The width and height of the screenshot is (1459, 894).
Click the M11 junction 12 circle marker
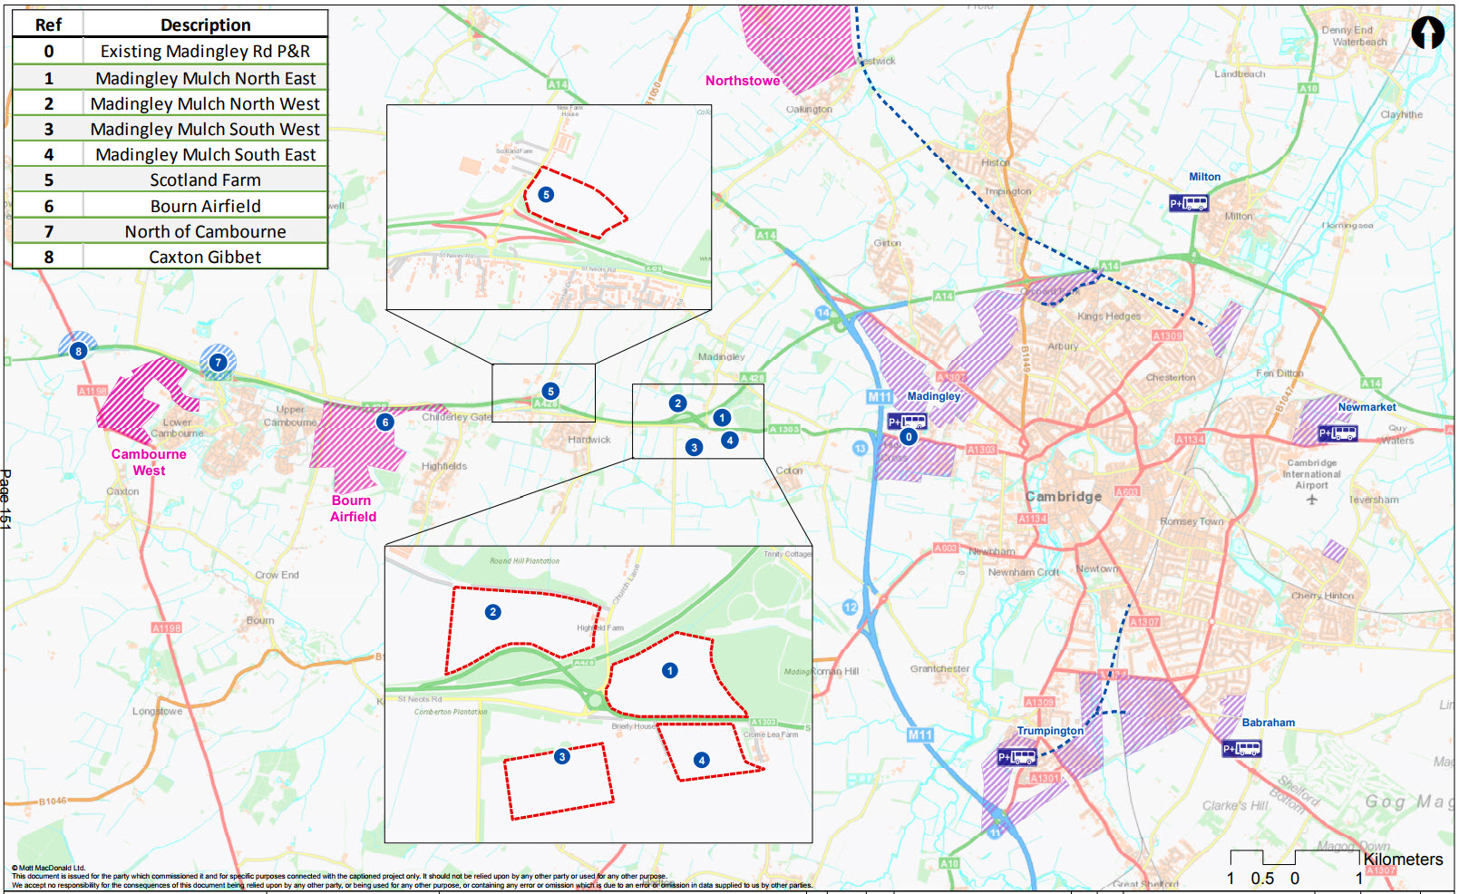850,607
